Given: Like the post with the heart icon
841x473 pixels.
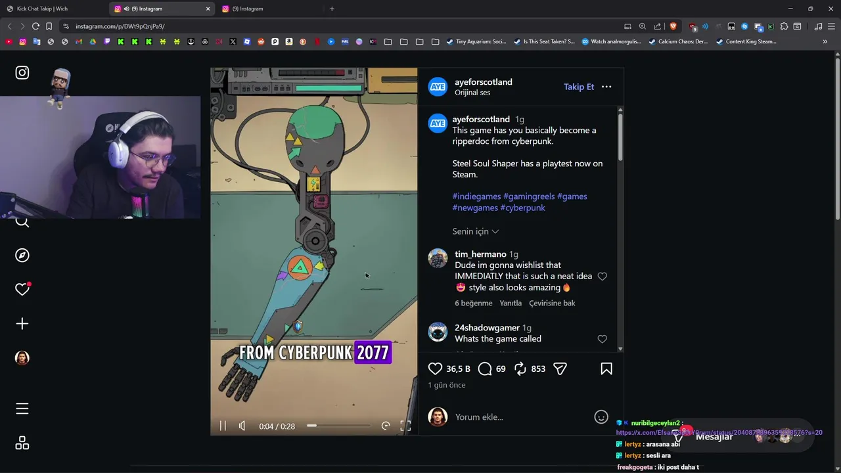Looking at the screenshot, I should click(x=435, y=369).
